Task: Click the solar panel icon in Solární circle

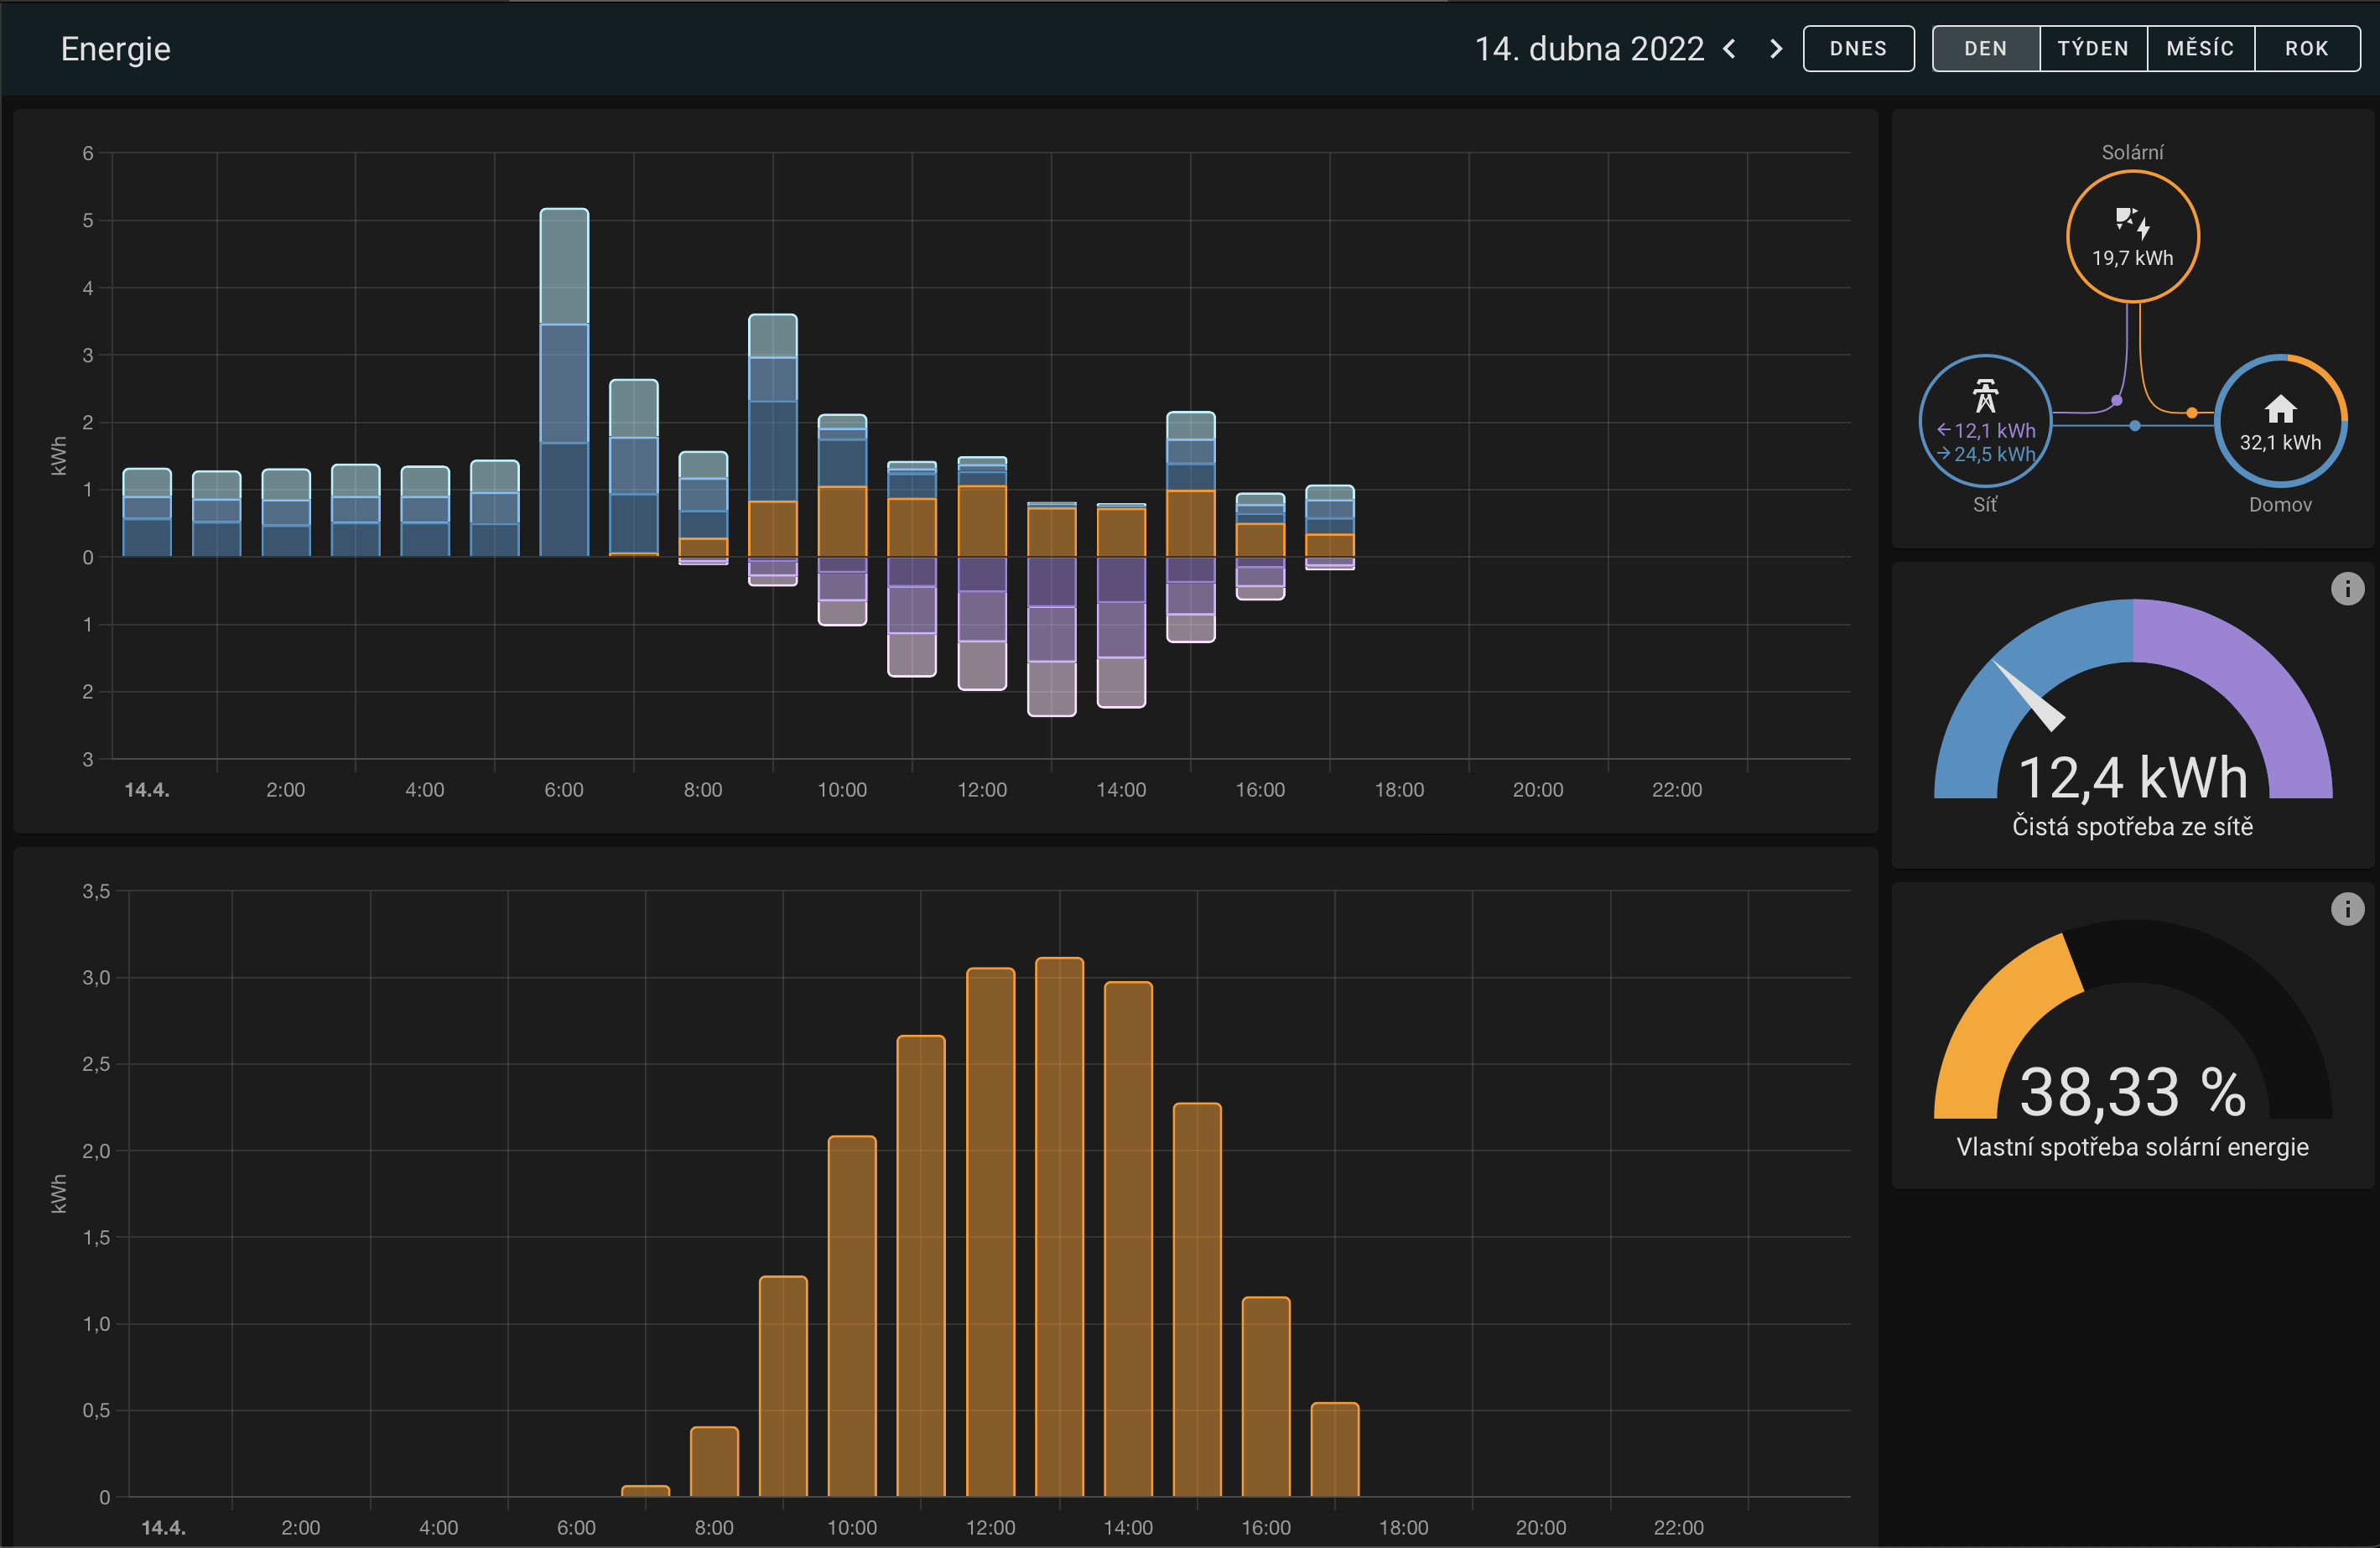Action: pos(2131,222)
